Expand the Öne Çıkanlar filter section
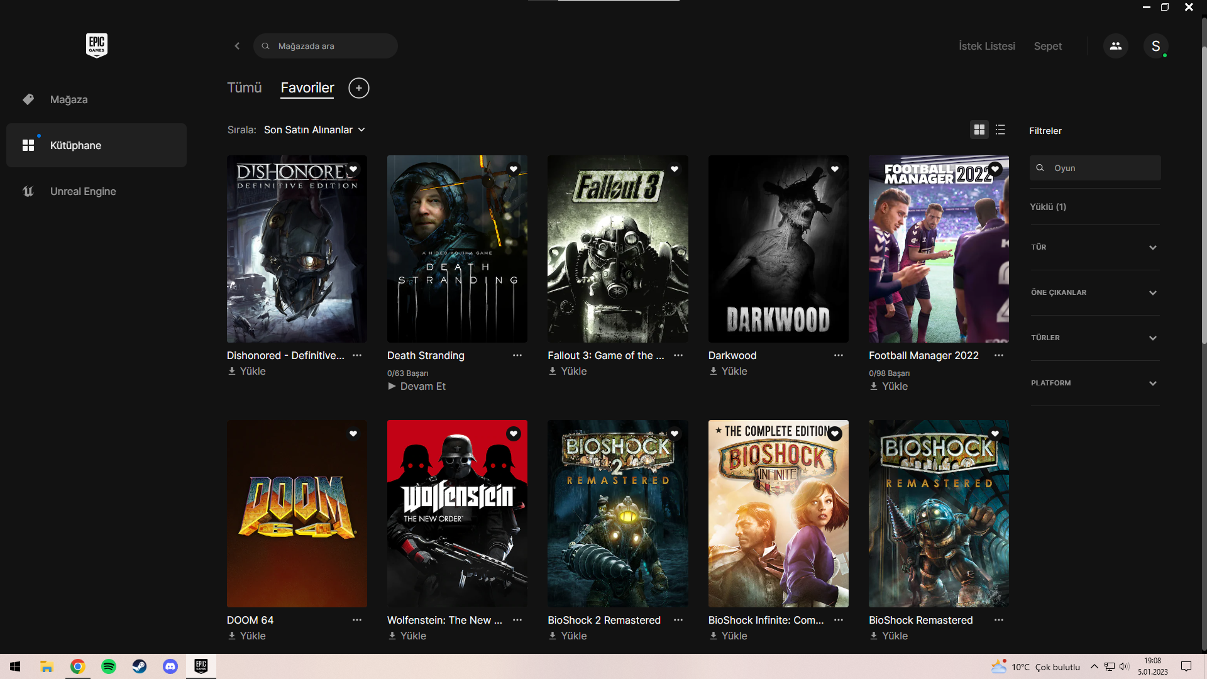This screenshot has width=1207, height=679. click(1094, 292)
